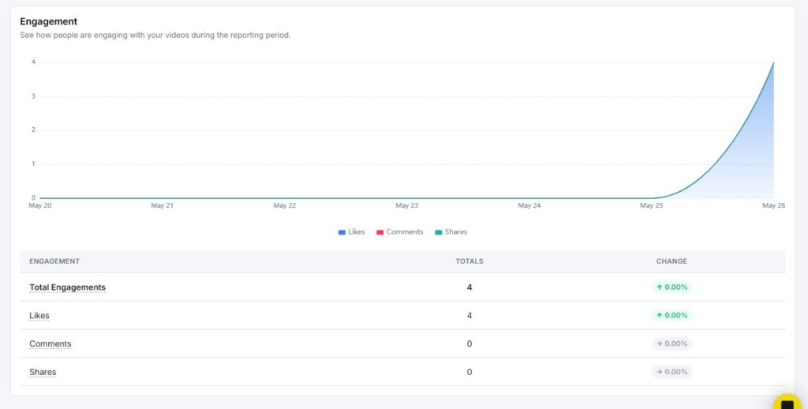Click the May 20 axis label
Viewport: 808px width, 409px height.
[x=39, y=205]
